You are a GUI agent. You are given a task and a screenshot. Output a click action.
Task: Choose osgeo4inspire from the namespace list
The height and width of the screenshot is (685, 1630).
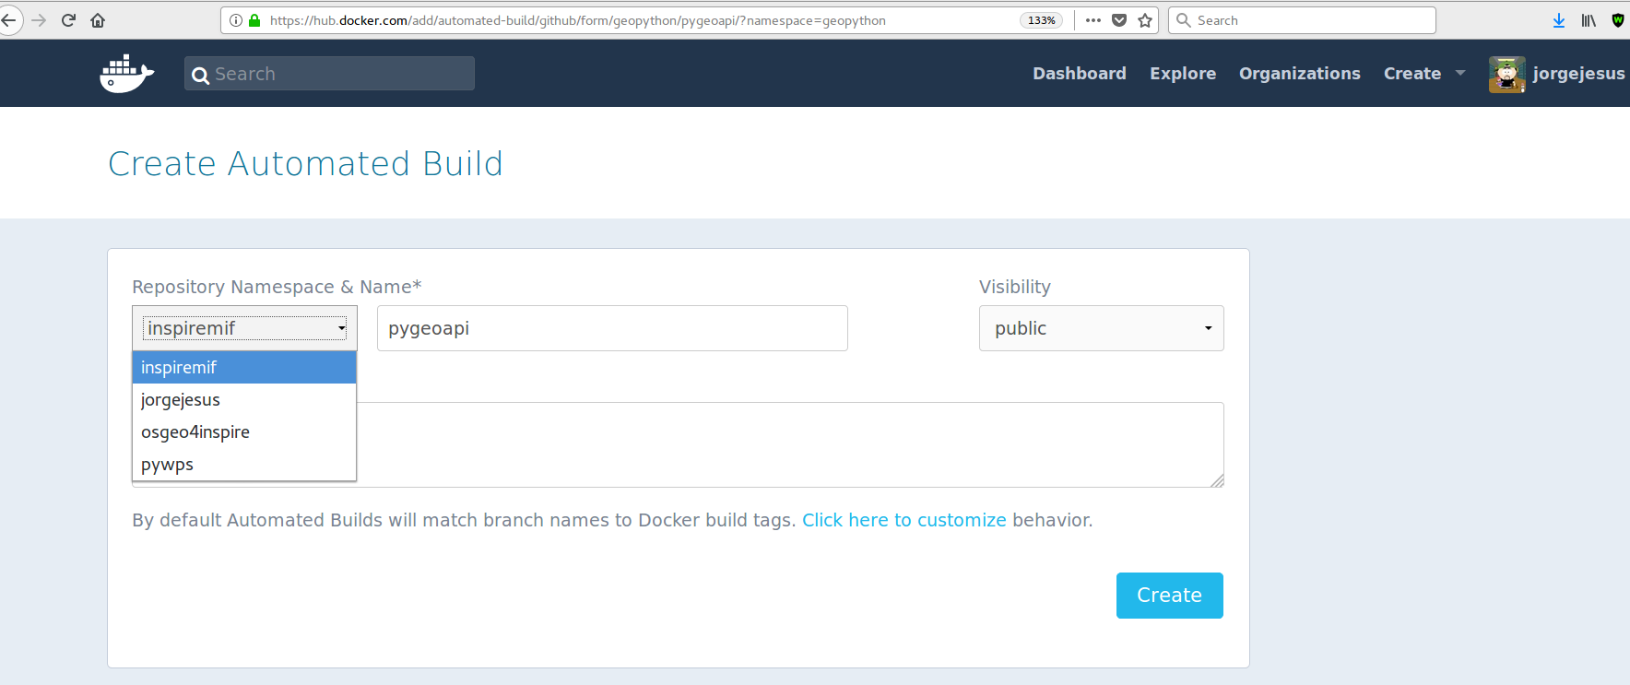pos(244,431)
